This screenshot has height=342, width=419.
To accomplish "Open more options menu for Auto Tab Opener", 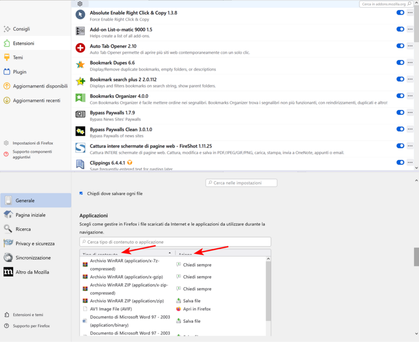I will (x=410, y=46).
